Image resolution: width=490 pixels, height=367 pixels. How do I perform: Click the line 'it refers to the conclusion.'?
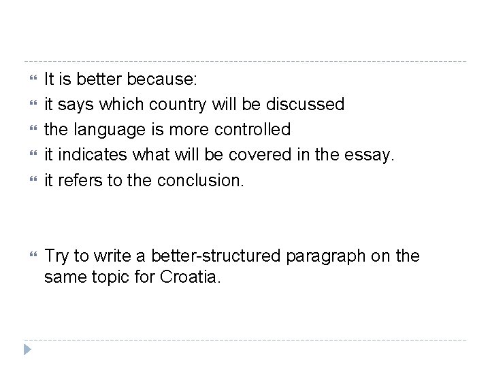click(x=144, y=180)
